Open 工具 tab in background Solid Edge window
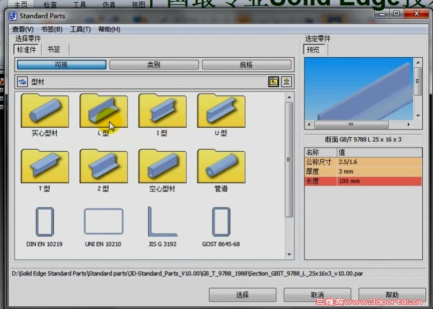Screen dimensions: 433x309 [80, 5]
